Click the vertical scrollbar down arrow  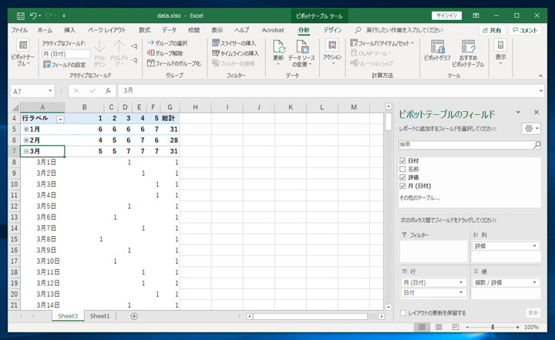coord(388,307)
